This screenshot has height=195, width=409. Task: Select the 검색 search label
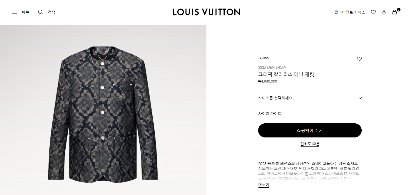point(51,12)
